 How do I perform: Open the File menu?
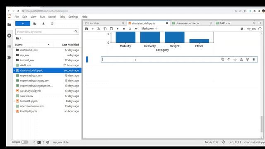(17, 17)
